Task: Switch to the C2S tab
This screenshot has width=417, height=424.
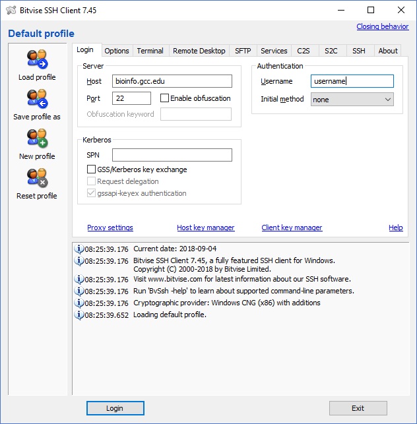Action: (304, 51)
